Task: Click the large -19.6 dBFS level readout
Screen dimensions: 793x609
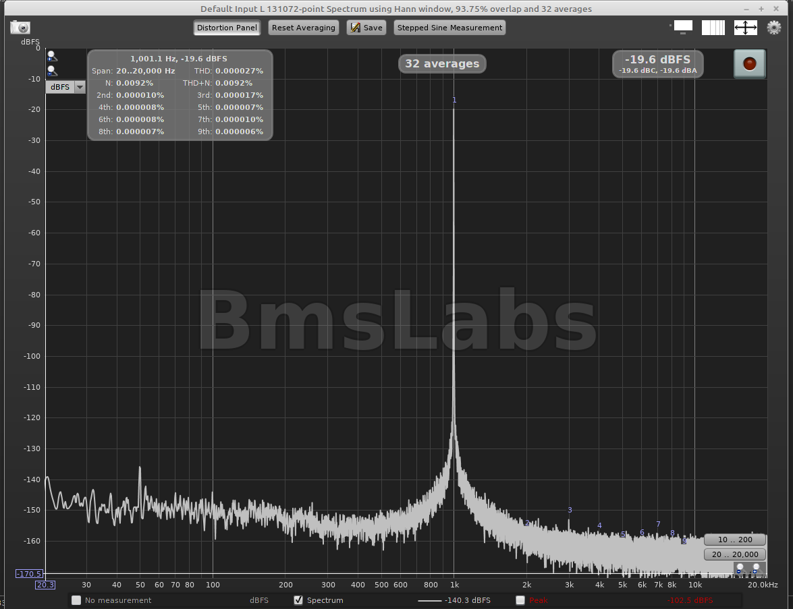Action: pos(657,59)
